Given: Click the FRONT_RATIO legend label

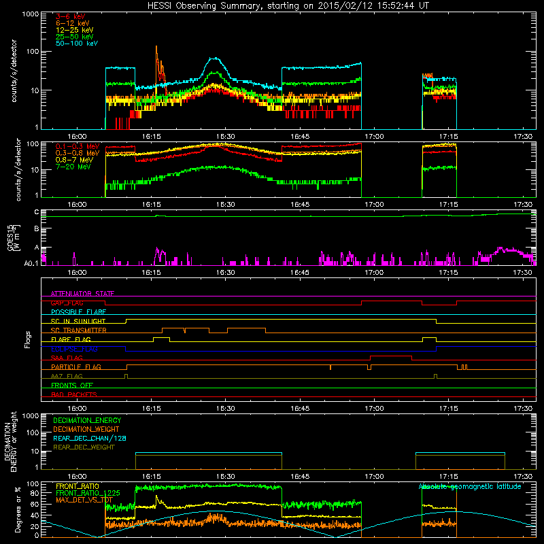Looking at the screenshot, I should [x=78, y=486].
